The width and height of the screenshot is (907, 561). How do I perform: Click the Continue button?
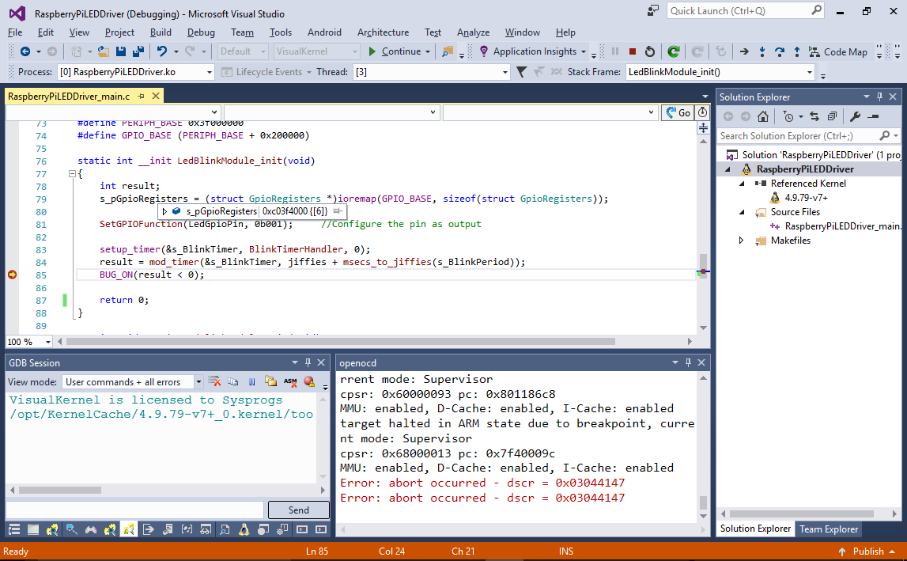point(395,51)
